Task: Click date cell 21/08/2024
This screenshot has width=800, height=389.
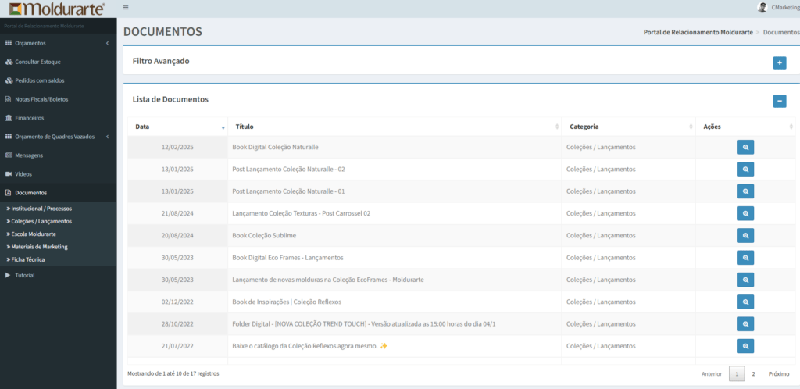Action: [177, 213]
